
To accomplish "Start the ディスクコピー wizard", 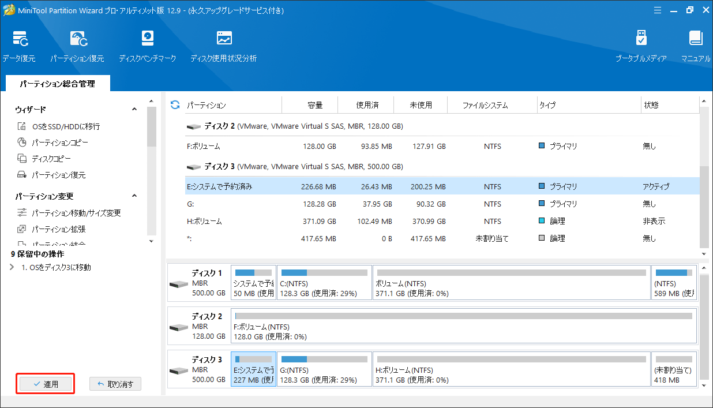I will pyautogui.click(x=44, y=159).
